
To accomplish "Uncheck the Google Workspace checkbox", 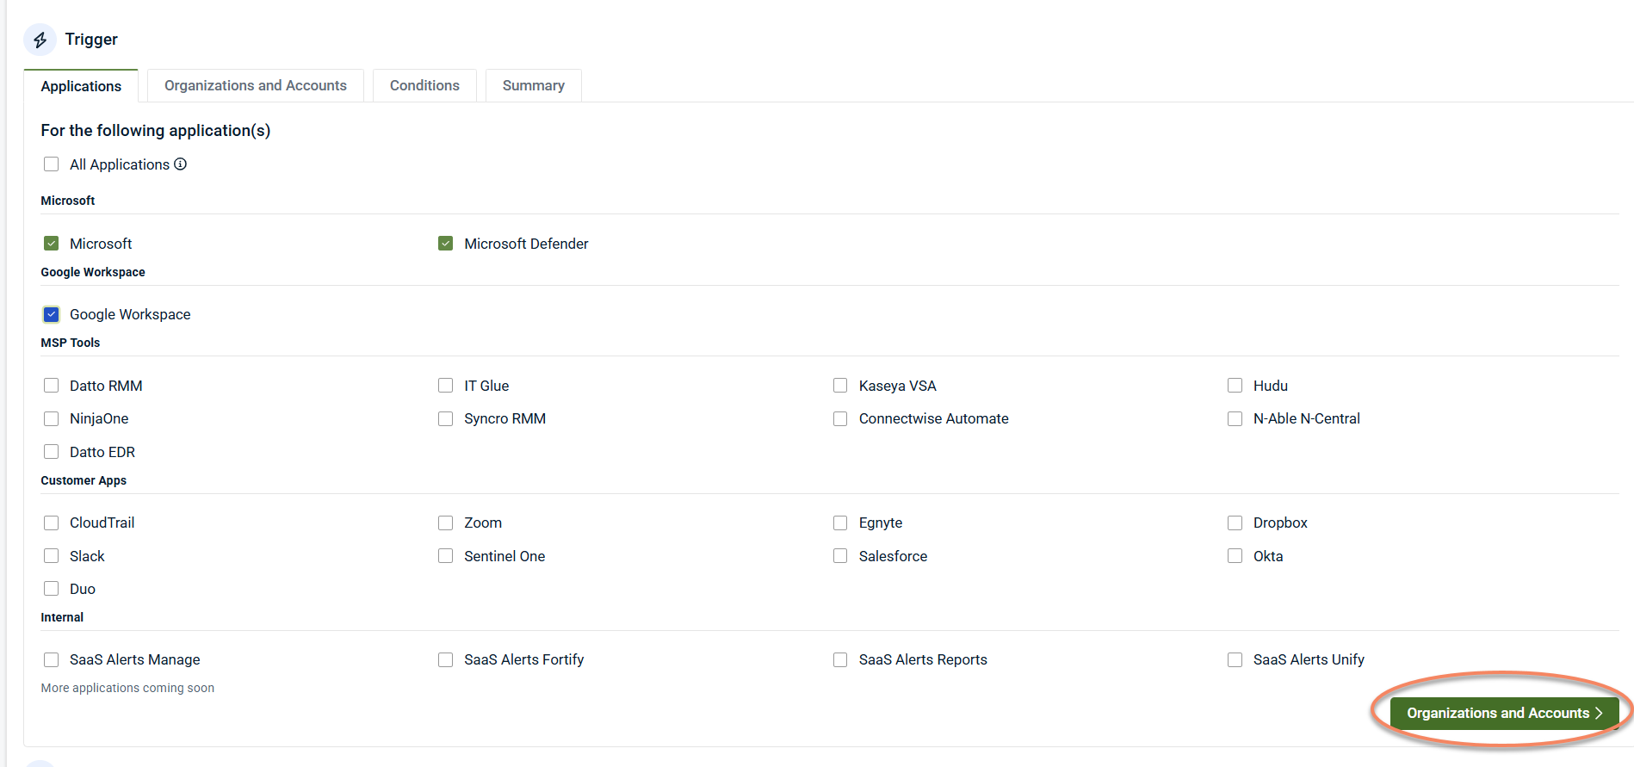I will 52,314.
